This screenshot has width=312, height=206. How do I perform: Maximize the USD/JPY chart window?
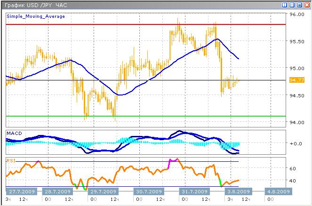pos(299,5)
